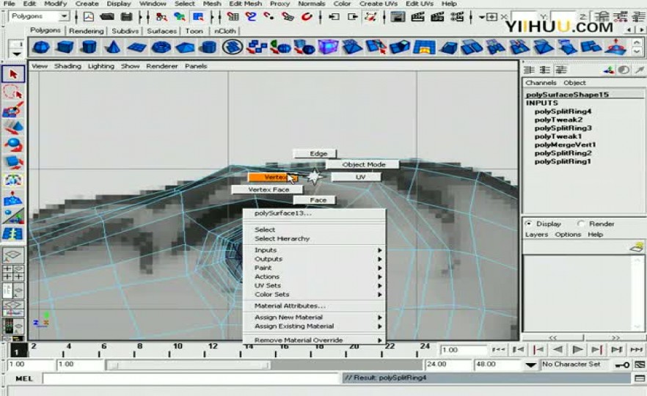Switch to the Surfaces shelf tab
Screen dimensions: 647x396
pos(161,31)
